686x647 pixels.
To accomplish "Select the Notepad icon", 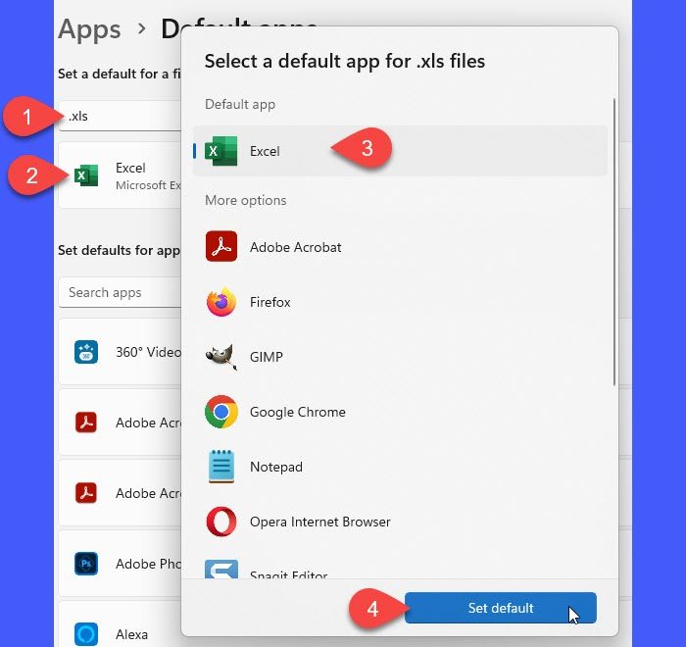I will (221, 467).
